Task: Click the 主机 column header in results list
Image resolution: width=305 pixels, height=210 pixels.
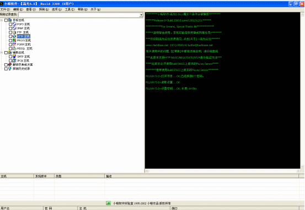Action: point(17,176)
